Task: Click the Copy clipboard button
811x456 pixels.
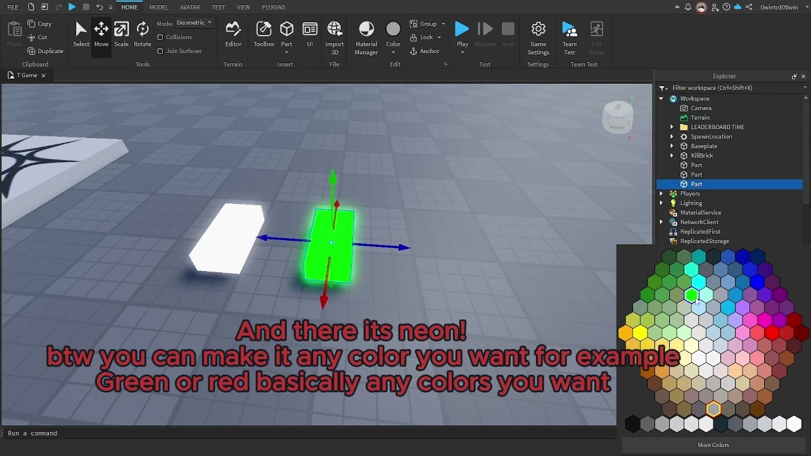Action: (x=39, y=23)
